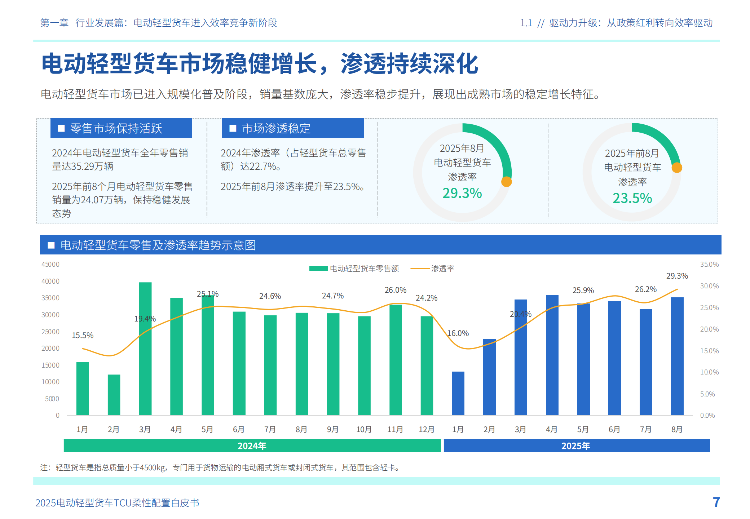Click orange dot on 29.3% donut ring

506,182
